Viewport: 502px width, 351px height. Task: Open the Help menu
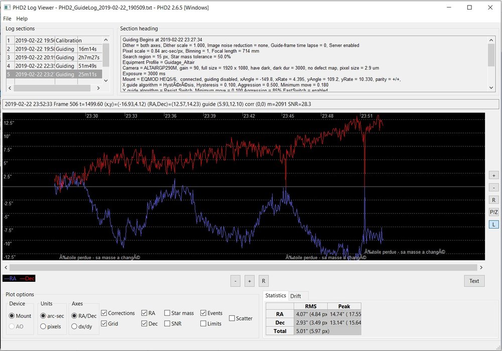[22, 19]
